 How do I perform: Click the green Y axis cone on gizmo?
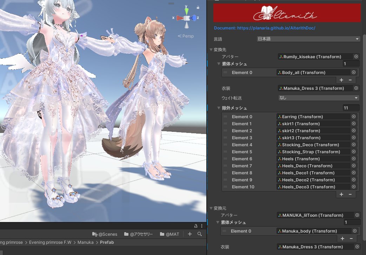[x=186, y=11]
